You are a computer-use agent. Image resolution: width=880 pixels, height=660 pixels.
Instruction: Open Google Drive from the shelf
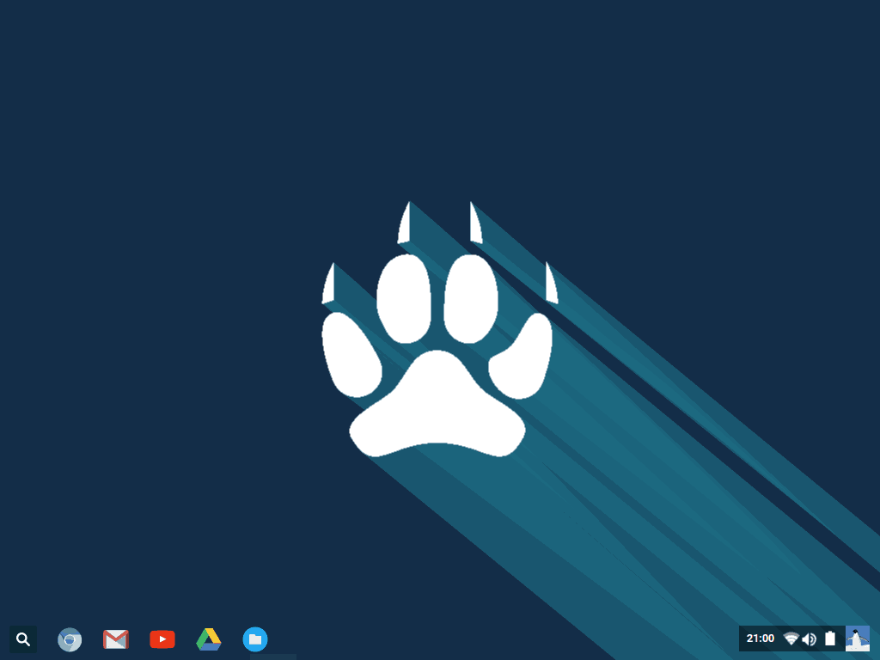(209, 639)
